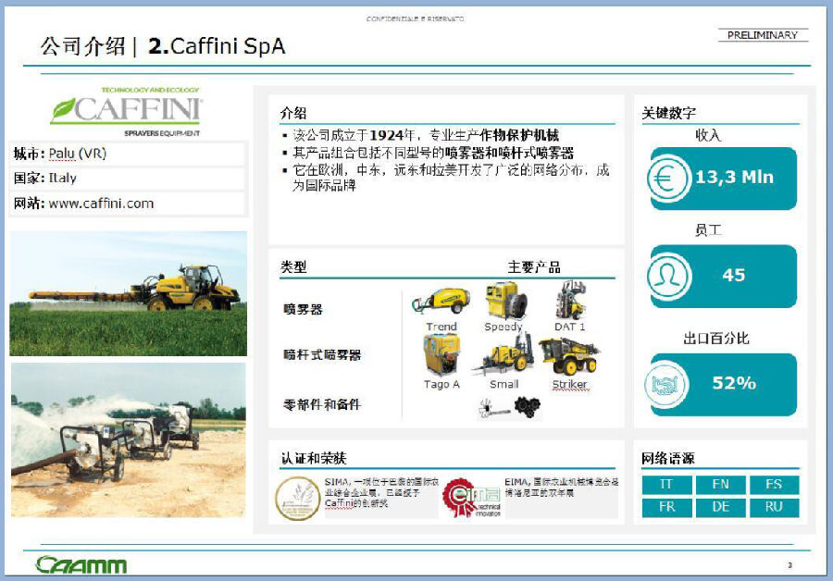Image resolution: width=833 pixels, height=581 pixels.
Task: Click the '网络语源' section heading
Action: point(667,458)
